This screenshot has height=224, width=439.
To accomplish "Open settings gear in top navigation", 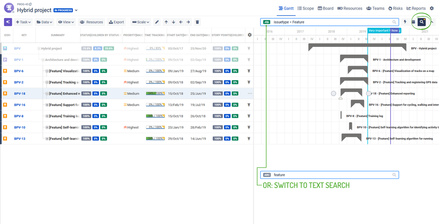I will (x=432, y=8).
